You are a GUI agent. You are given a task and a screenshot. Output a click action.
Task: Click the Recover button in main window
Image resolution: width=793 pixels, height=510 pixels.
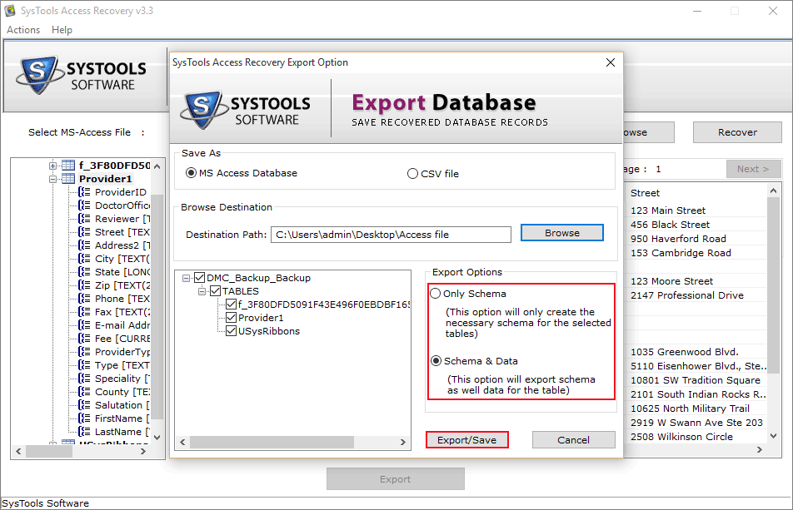tap(737, 132)
